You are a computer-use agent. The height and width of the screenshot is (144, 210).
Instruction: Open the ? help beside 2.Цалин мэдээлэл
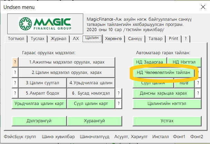pyautogui.click(x=15, y=73)
